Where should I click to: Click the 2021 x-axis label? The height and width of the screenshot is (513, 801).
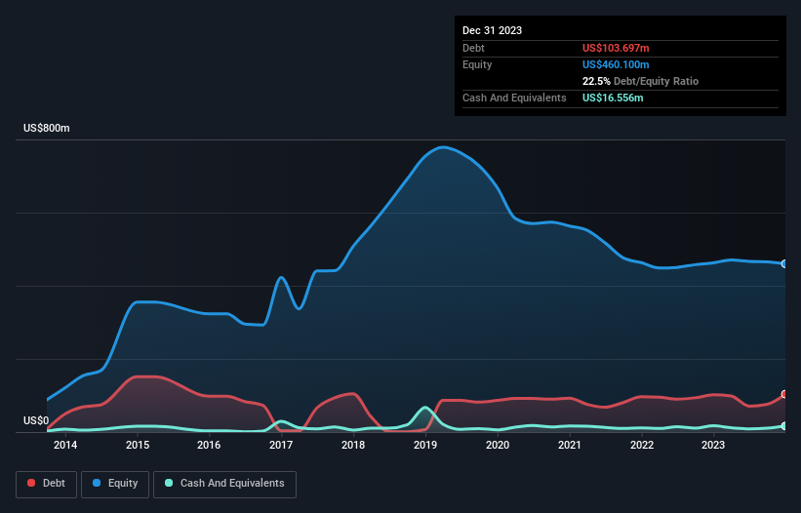570,445
